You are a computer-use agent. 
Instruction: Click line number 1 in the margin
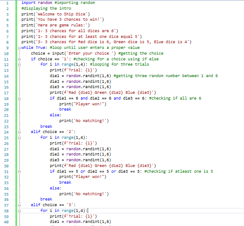point(8,3)
